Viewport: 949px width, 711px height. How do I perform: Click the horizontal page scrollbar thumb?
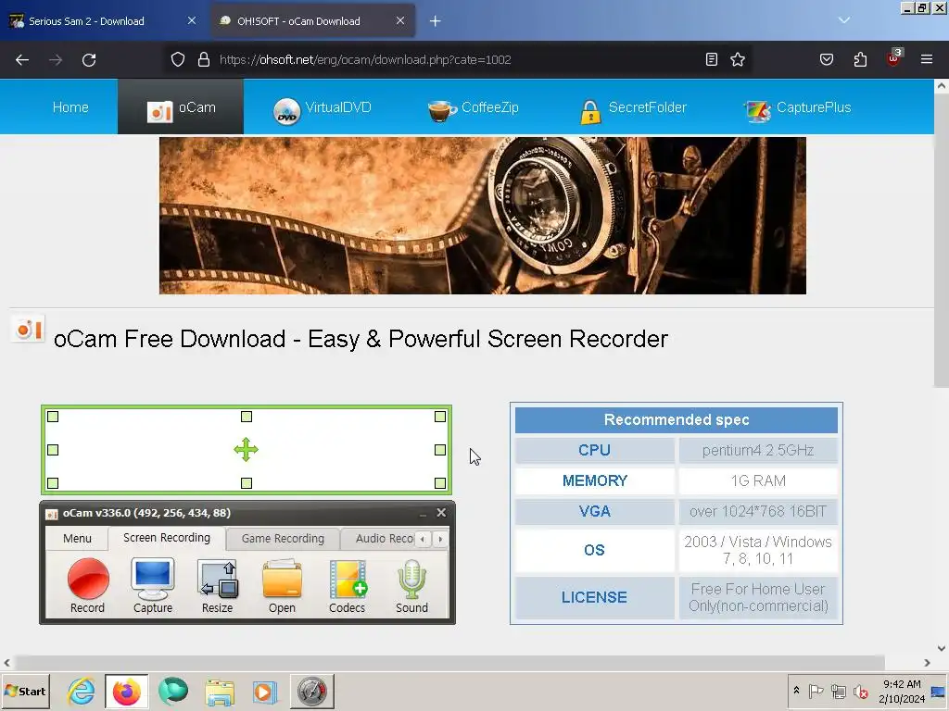pos(449,663)
